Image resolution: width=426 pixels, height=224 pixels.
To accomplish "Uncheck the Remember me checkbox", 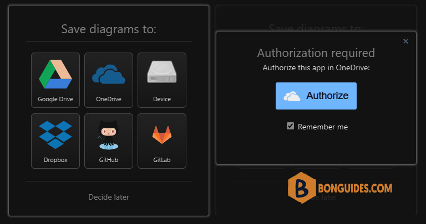I will (290, 126).
